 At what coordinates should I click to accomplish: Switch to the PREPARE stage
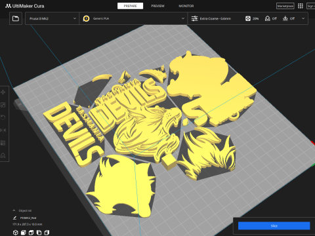tap(130, 6)
